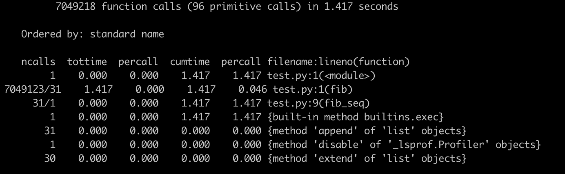Click the 31/1 ncalls value
Screen dimensions: 565x174
click(x=44, y=103)
